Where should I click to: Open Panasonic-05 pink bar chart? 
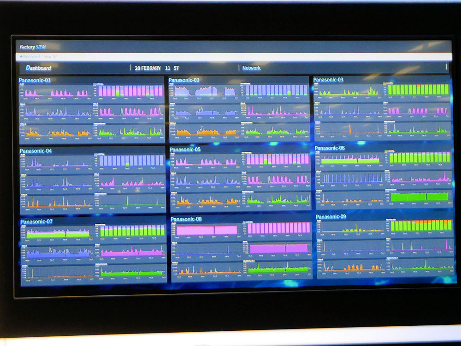[x=276, y=160]
